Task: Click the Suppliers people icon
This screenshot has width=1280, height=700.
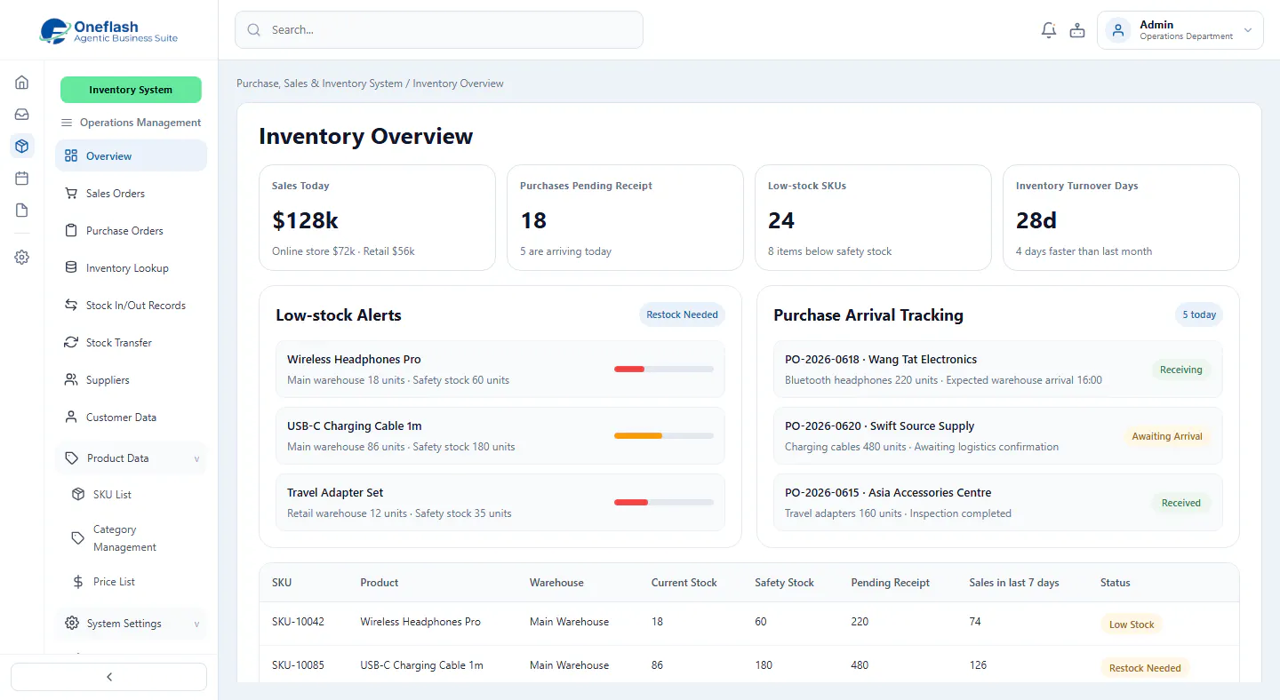Action: pos(71,380)
